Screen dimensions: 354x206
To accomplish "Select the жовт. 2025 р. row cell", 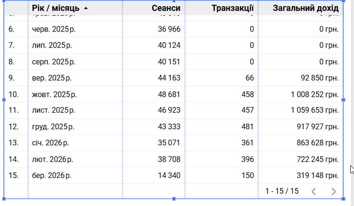I will 54,94.
